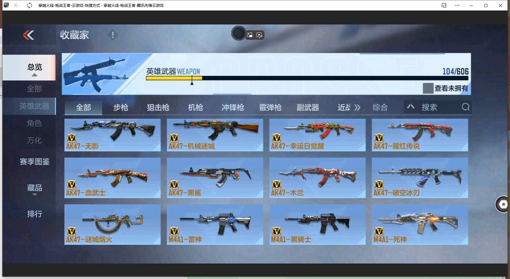Open 角色 in the left sidebar
510x279 pixels.
[34, 123]
